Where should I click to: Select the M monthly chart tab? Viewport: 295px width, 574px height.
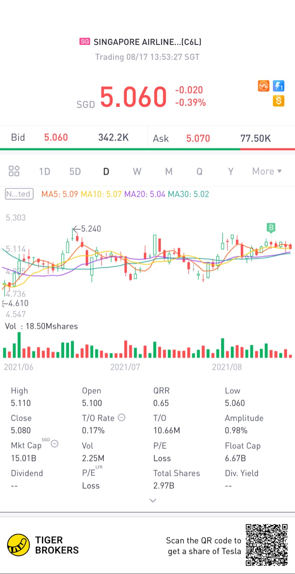169,171
